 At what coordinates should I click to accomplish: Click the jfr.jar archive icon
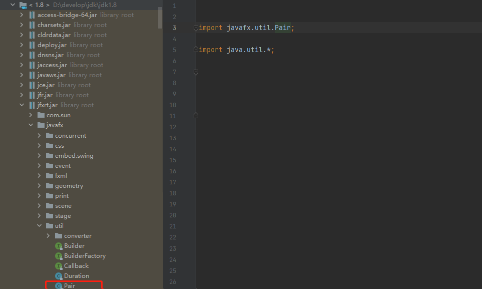pyautogui.click(x=32, y=95)
